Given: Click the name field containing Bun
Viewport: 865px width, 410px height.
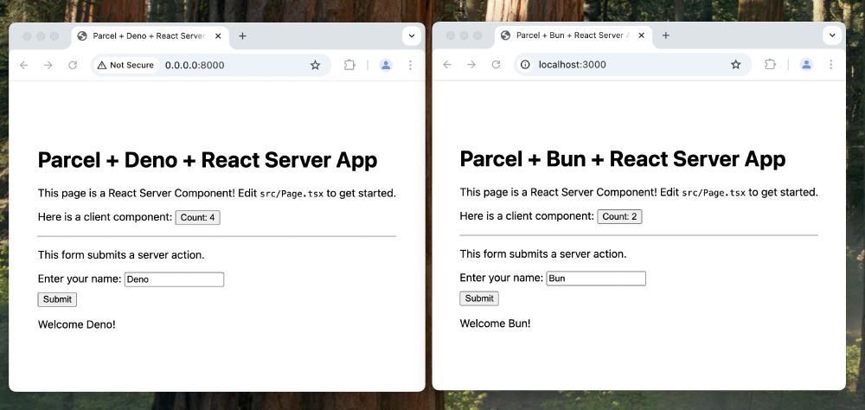Looking at the screenshot, I should [596, 279].
